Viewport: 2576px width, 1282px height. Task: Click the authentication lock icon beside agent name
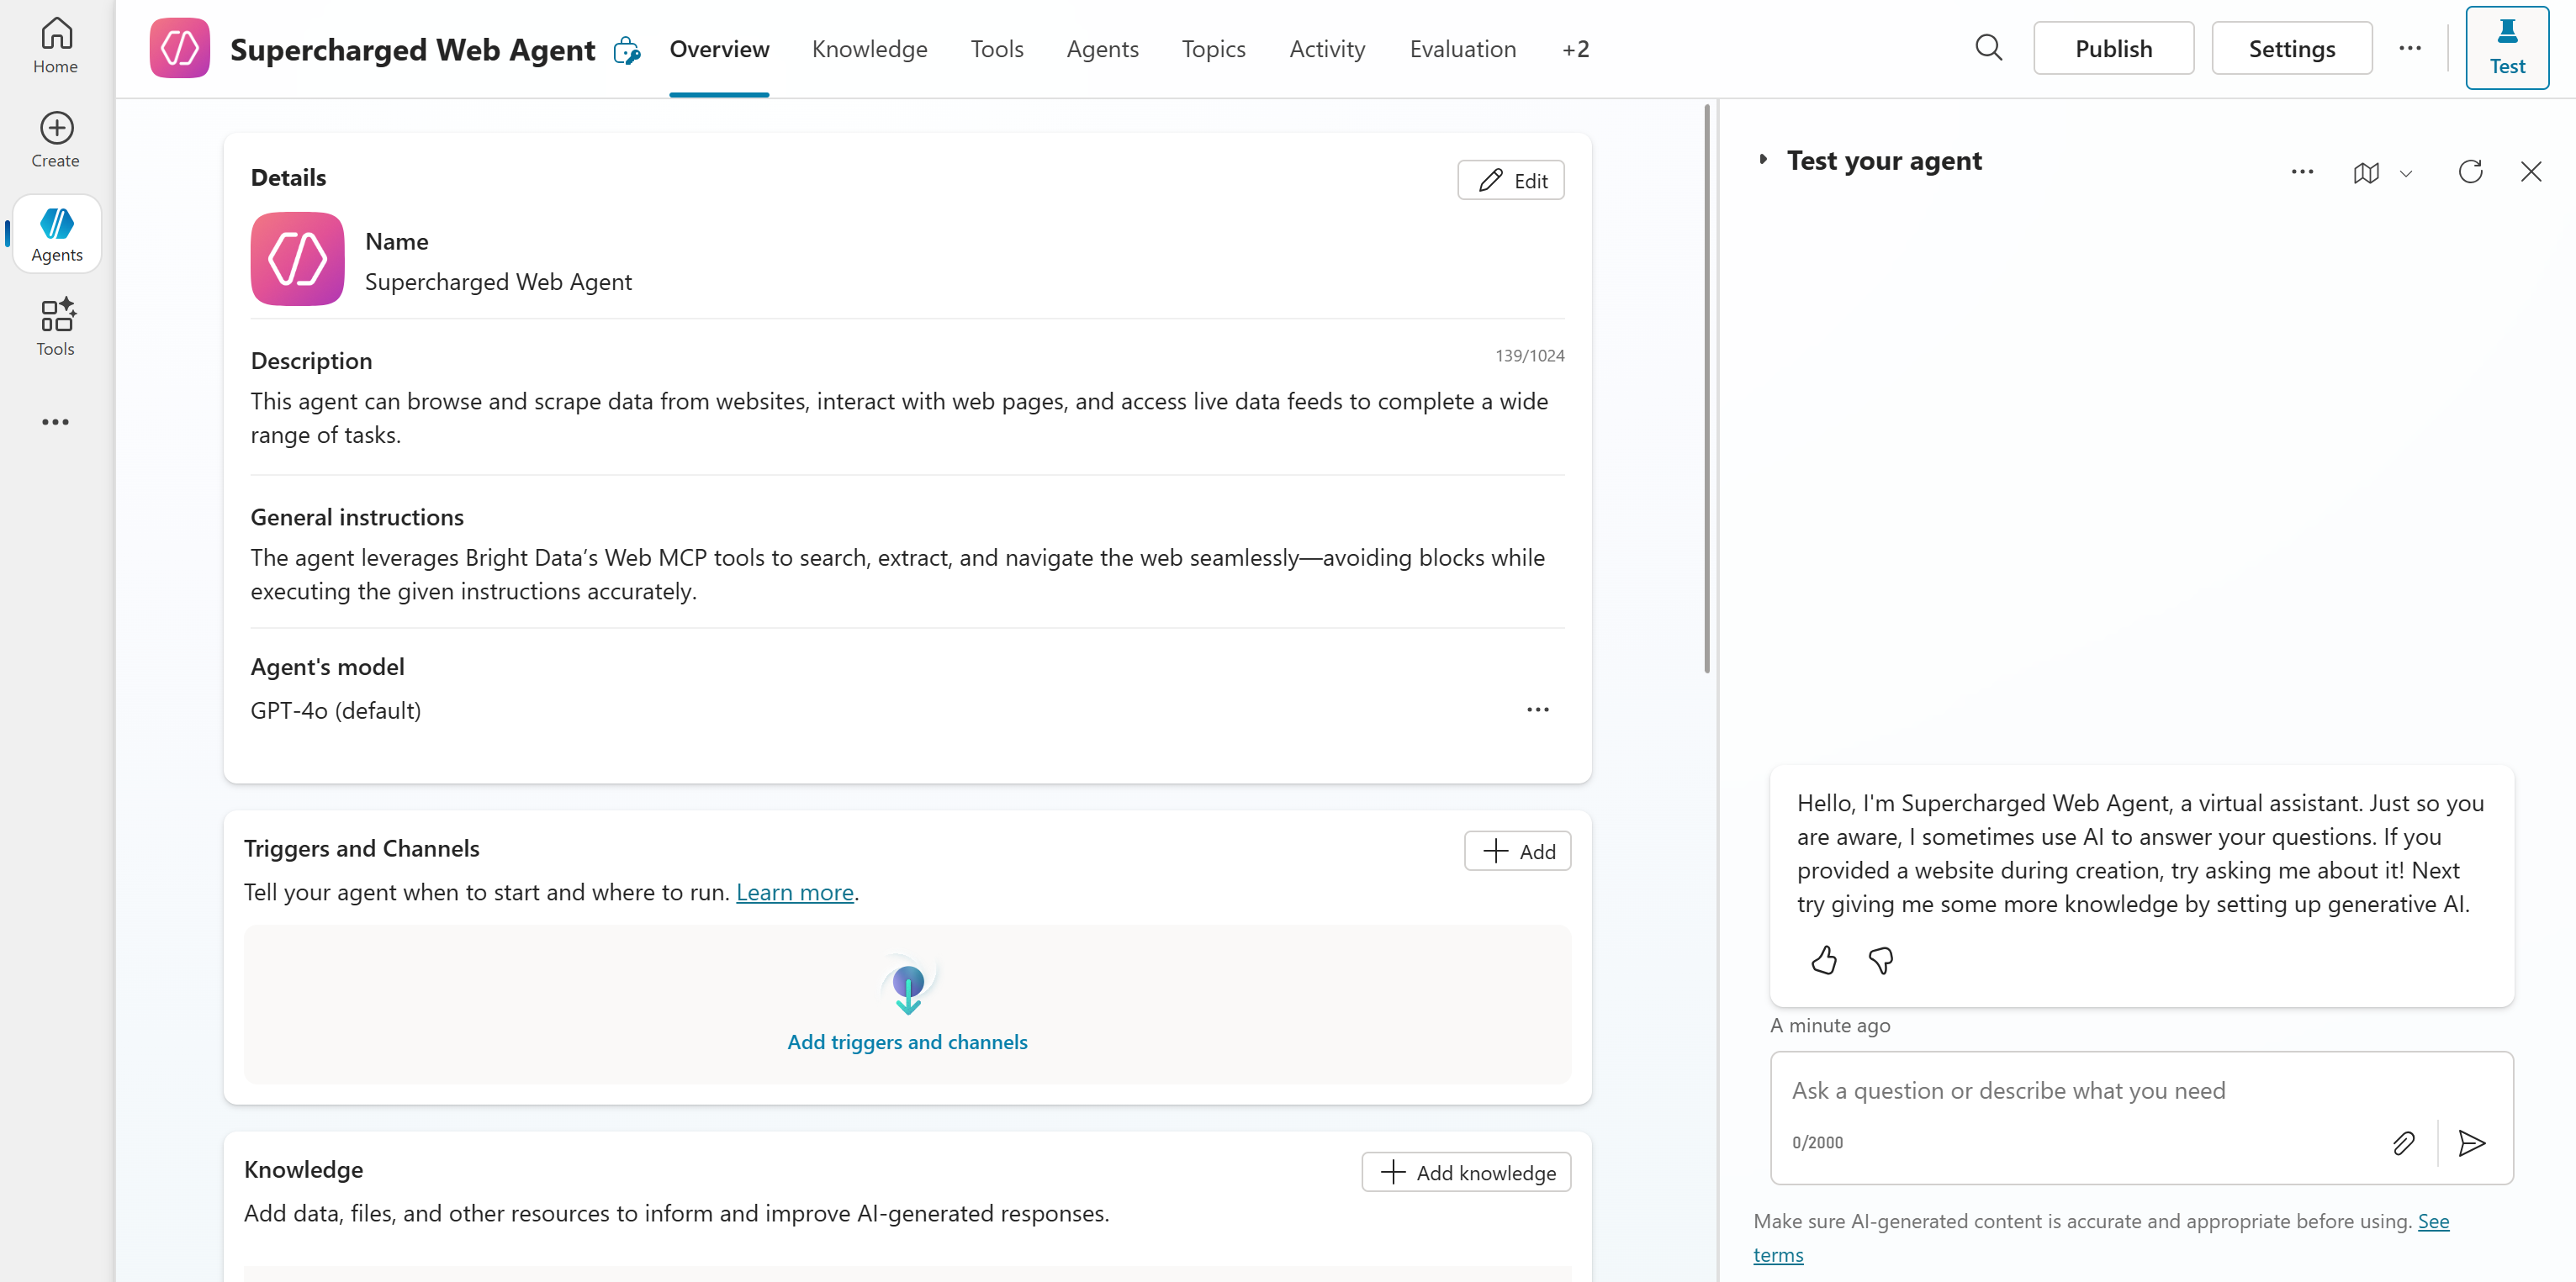click(x=627, y=50)
